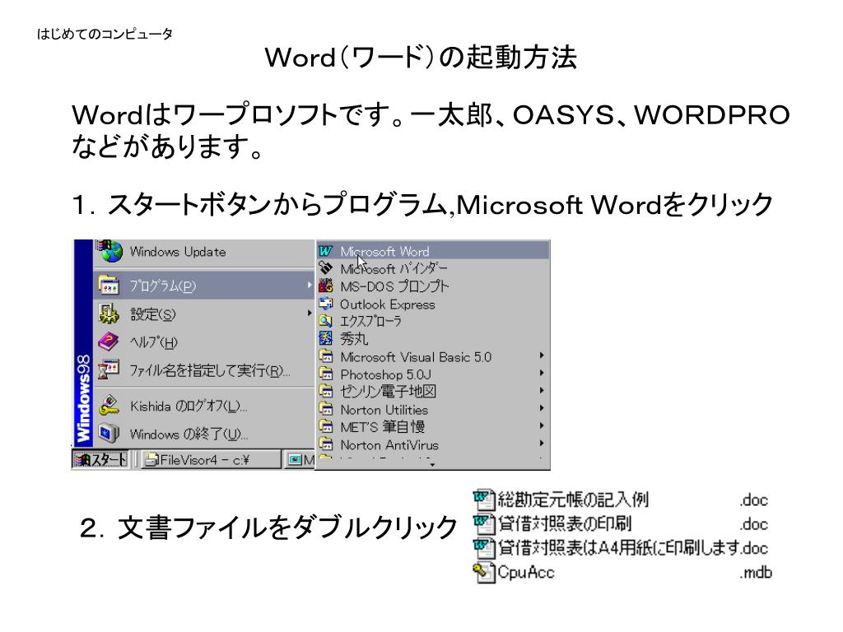Click the スタート button on the taskbar

click(x=100, y=459)
